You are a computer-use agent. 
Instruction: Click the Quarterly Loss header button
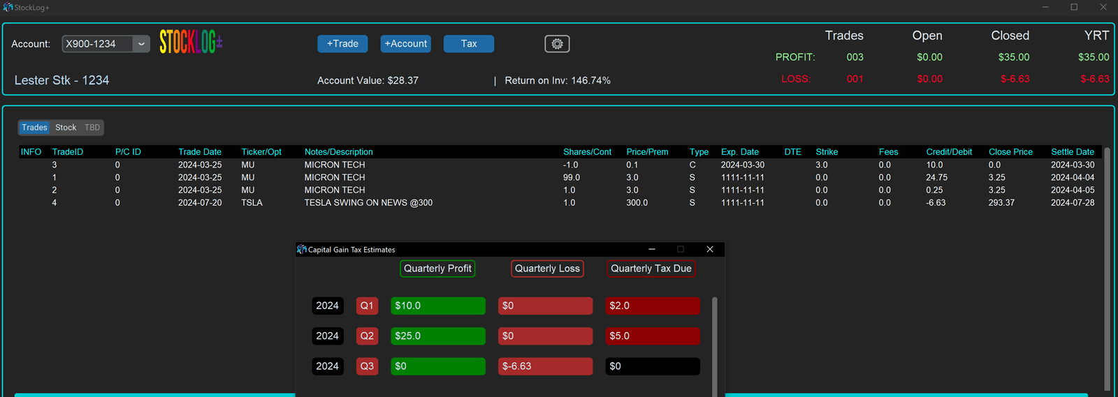click(547, 269)
